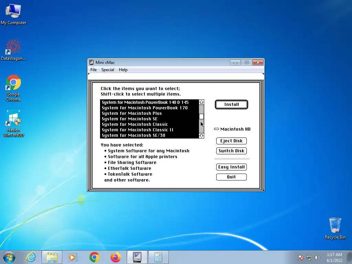This screenshot has width=352, height=264.
Task: Click the Mini vMac title bar icon
Action: tap(91, 63)
